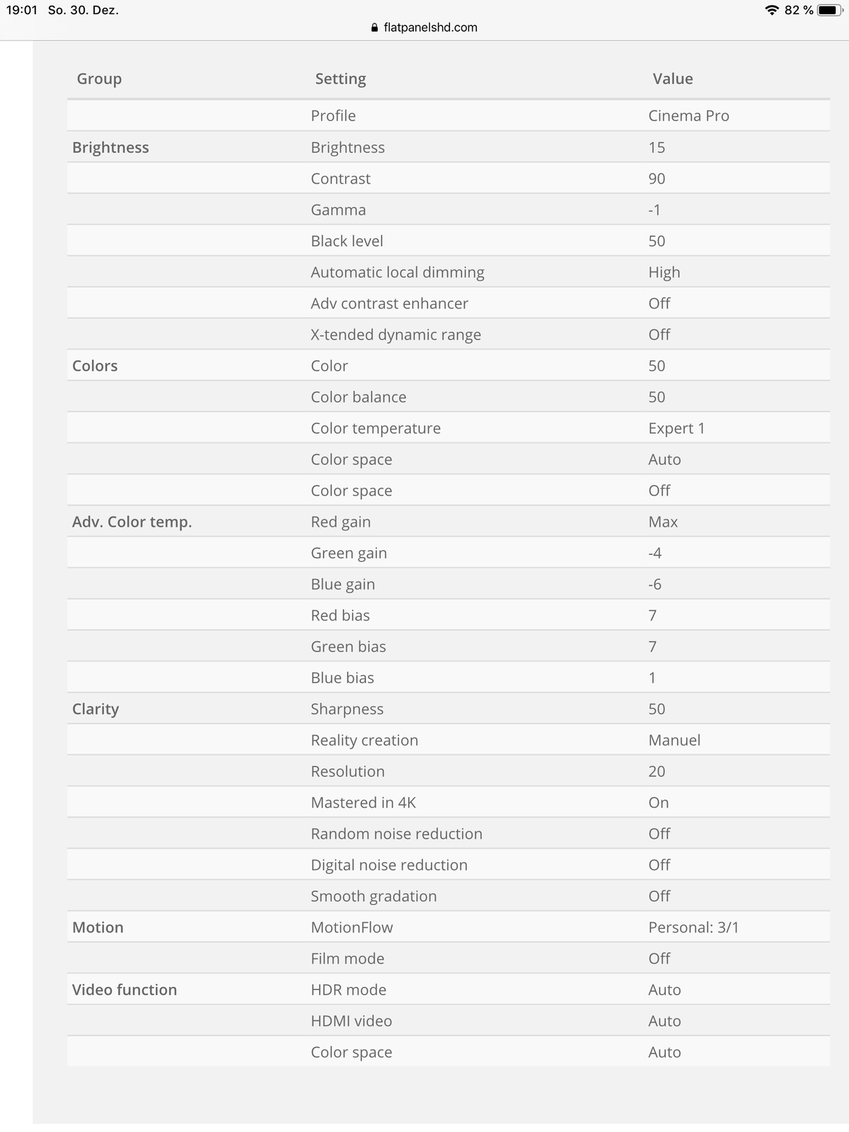Tap the Automatic local dimming row
Image resolution: width=849 pixels, height=1132 pixels.
449,272
